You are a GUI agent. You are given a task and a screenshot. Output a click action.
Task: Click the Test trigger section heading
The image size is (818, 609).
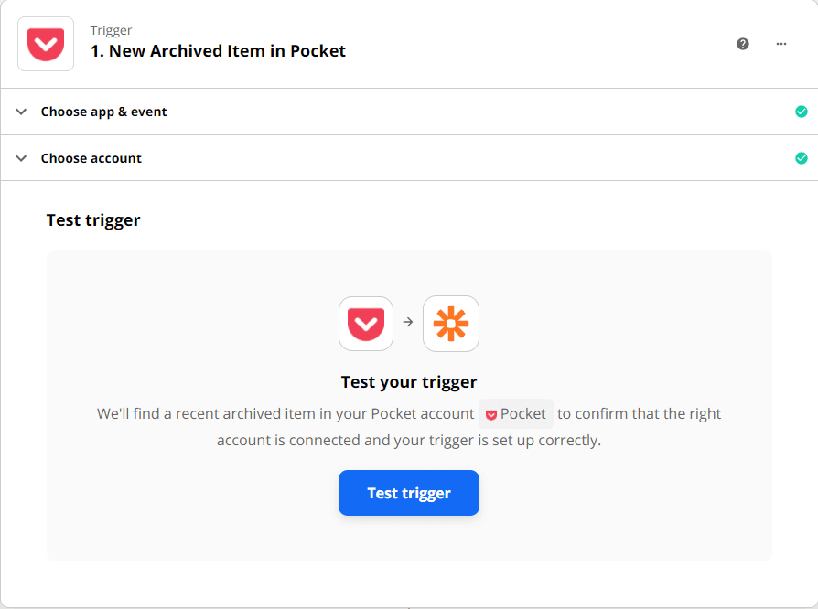[x=93, y=220]
